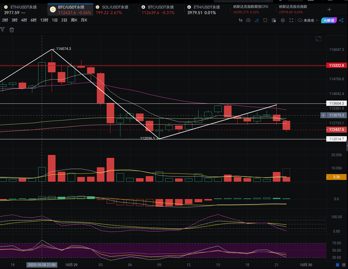Click the add-window icon in toolbar
This screenshot has width=348, height=269.
265,20
